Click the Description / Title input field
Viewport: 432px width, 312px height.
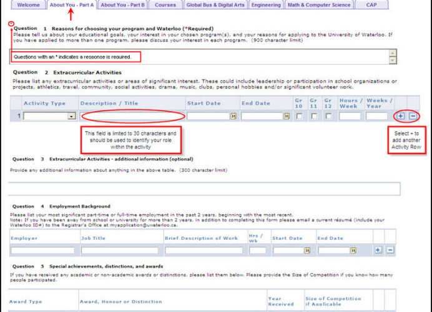132,116
